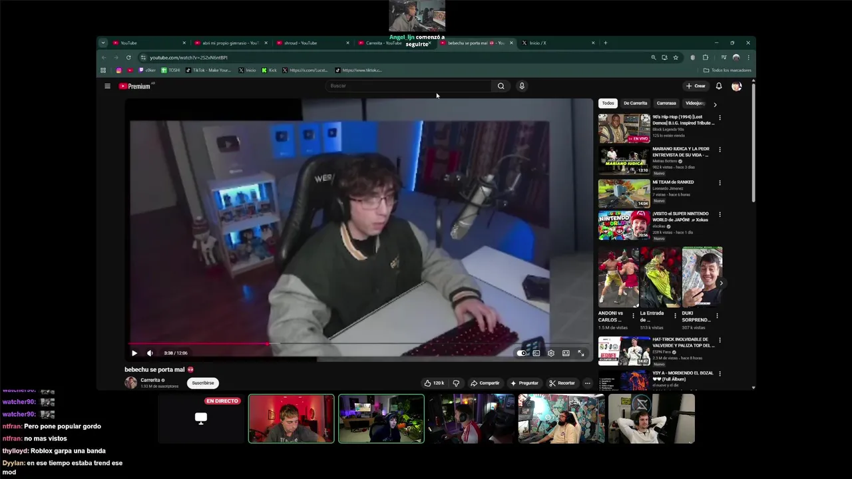Select the red-room streamer camera thumbnail

click(x=292, y=418)
